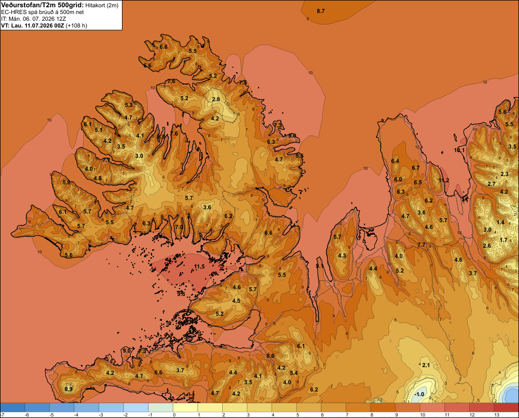Select the valid time 'VT: Lau. 11.07.2026 00Z'
The width and height of the screenshot is (519, 418).
click(x=32, y=25)
